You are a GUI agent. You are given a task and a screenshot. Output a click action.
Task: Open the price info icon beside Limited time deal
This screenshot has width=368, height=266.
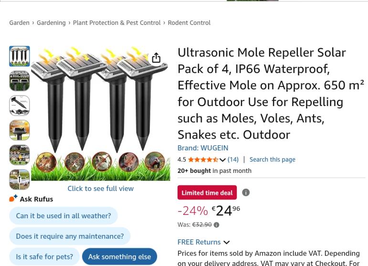246,192
